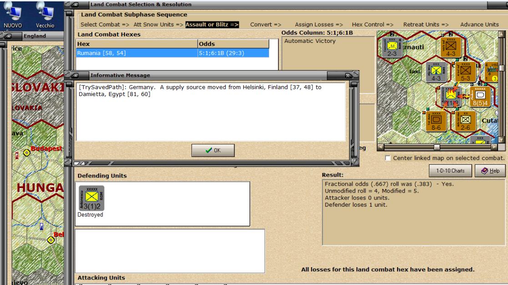
Task: Click minimap vertical scrollbar thumb
Action: point(502,68)
